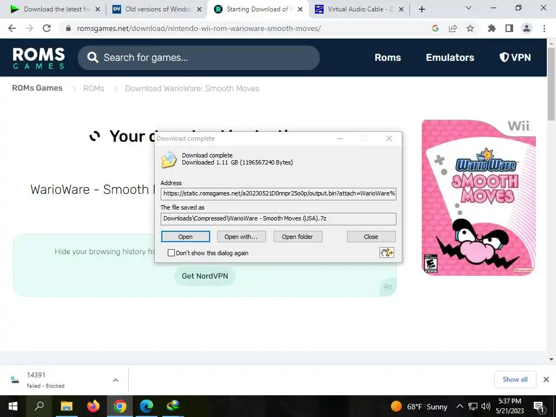Open Firefox from the taskbar

[x=93, y=406]
